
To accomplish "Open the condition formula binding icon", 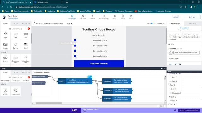I will (x=170, y=52).
